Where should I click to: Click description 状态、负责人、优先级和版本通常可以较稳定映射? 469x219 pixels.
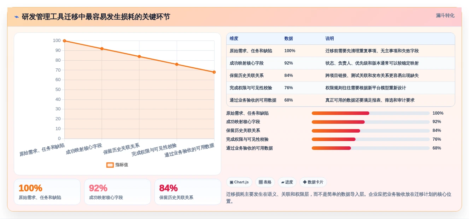pyautogui.click(x=372, y=63)
